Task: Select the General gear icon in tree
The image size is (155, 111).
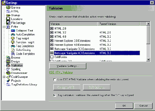Action: 8,7
